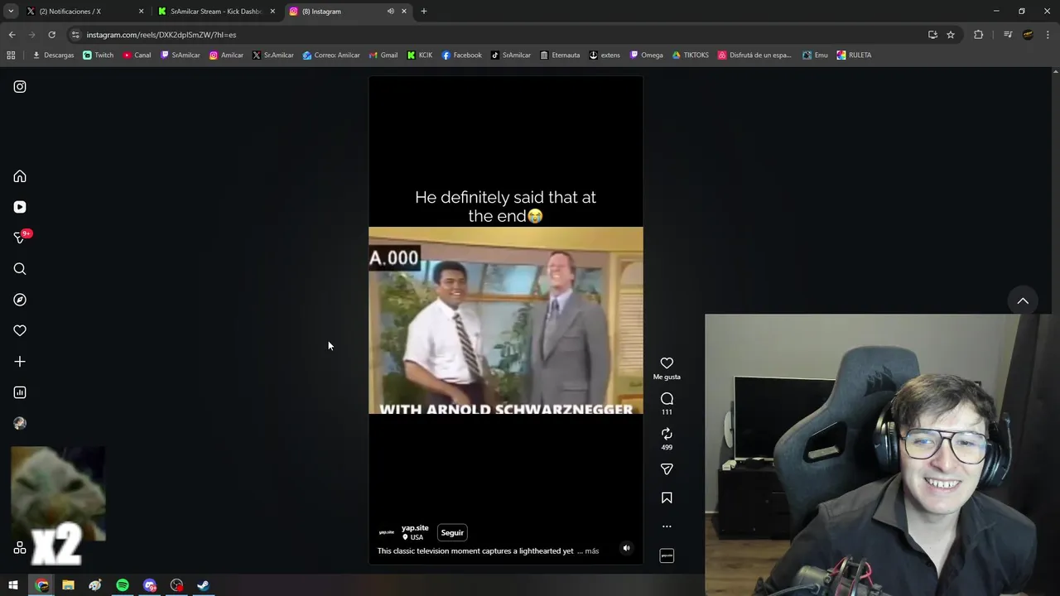Image resolution: width=1060 pixels, height=596 pixels.
Task: View site information icon in the address bar
Action: click(x=75, y=35)
